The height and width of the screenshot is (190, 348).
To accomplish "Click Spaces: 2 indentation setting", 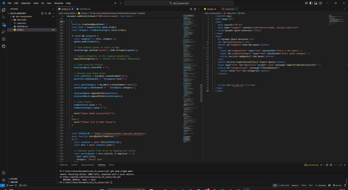I will tap(295, 185).
